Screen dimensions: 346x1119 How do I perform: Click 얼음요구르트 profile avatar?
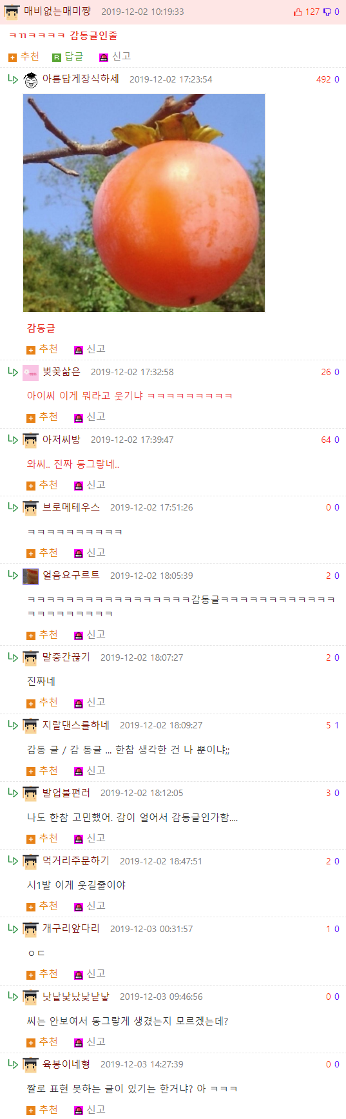pyautogui.click(x=31, y=576)
